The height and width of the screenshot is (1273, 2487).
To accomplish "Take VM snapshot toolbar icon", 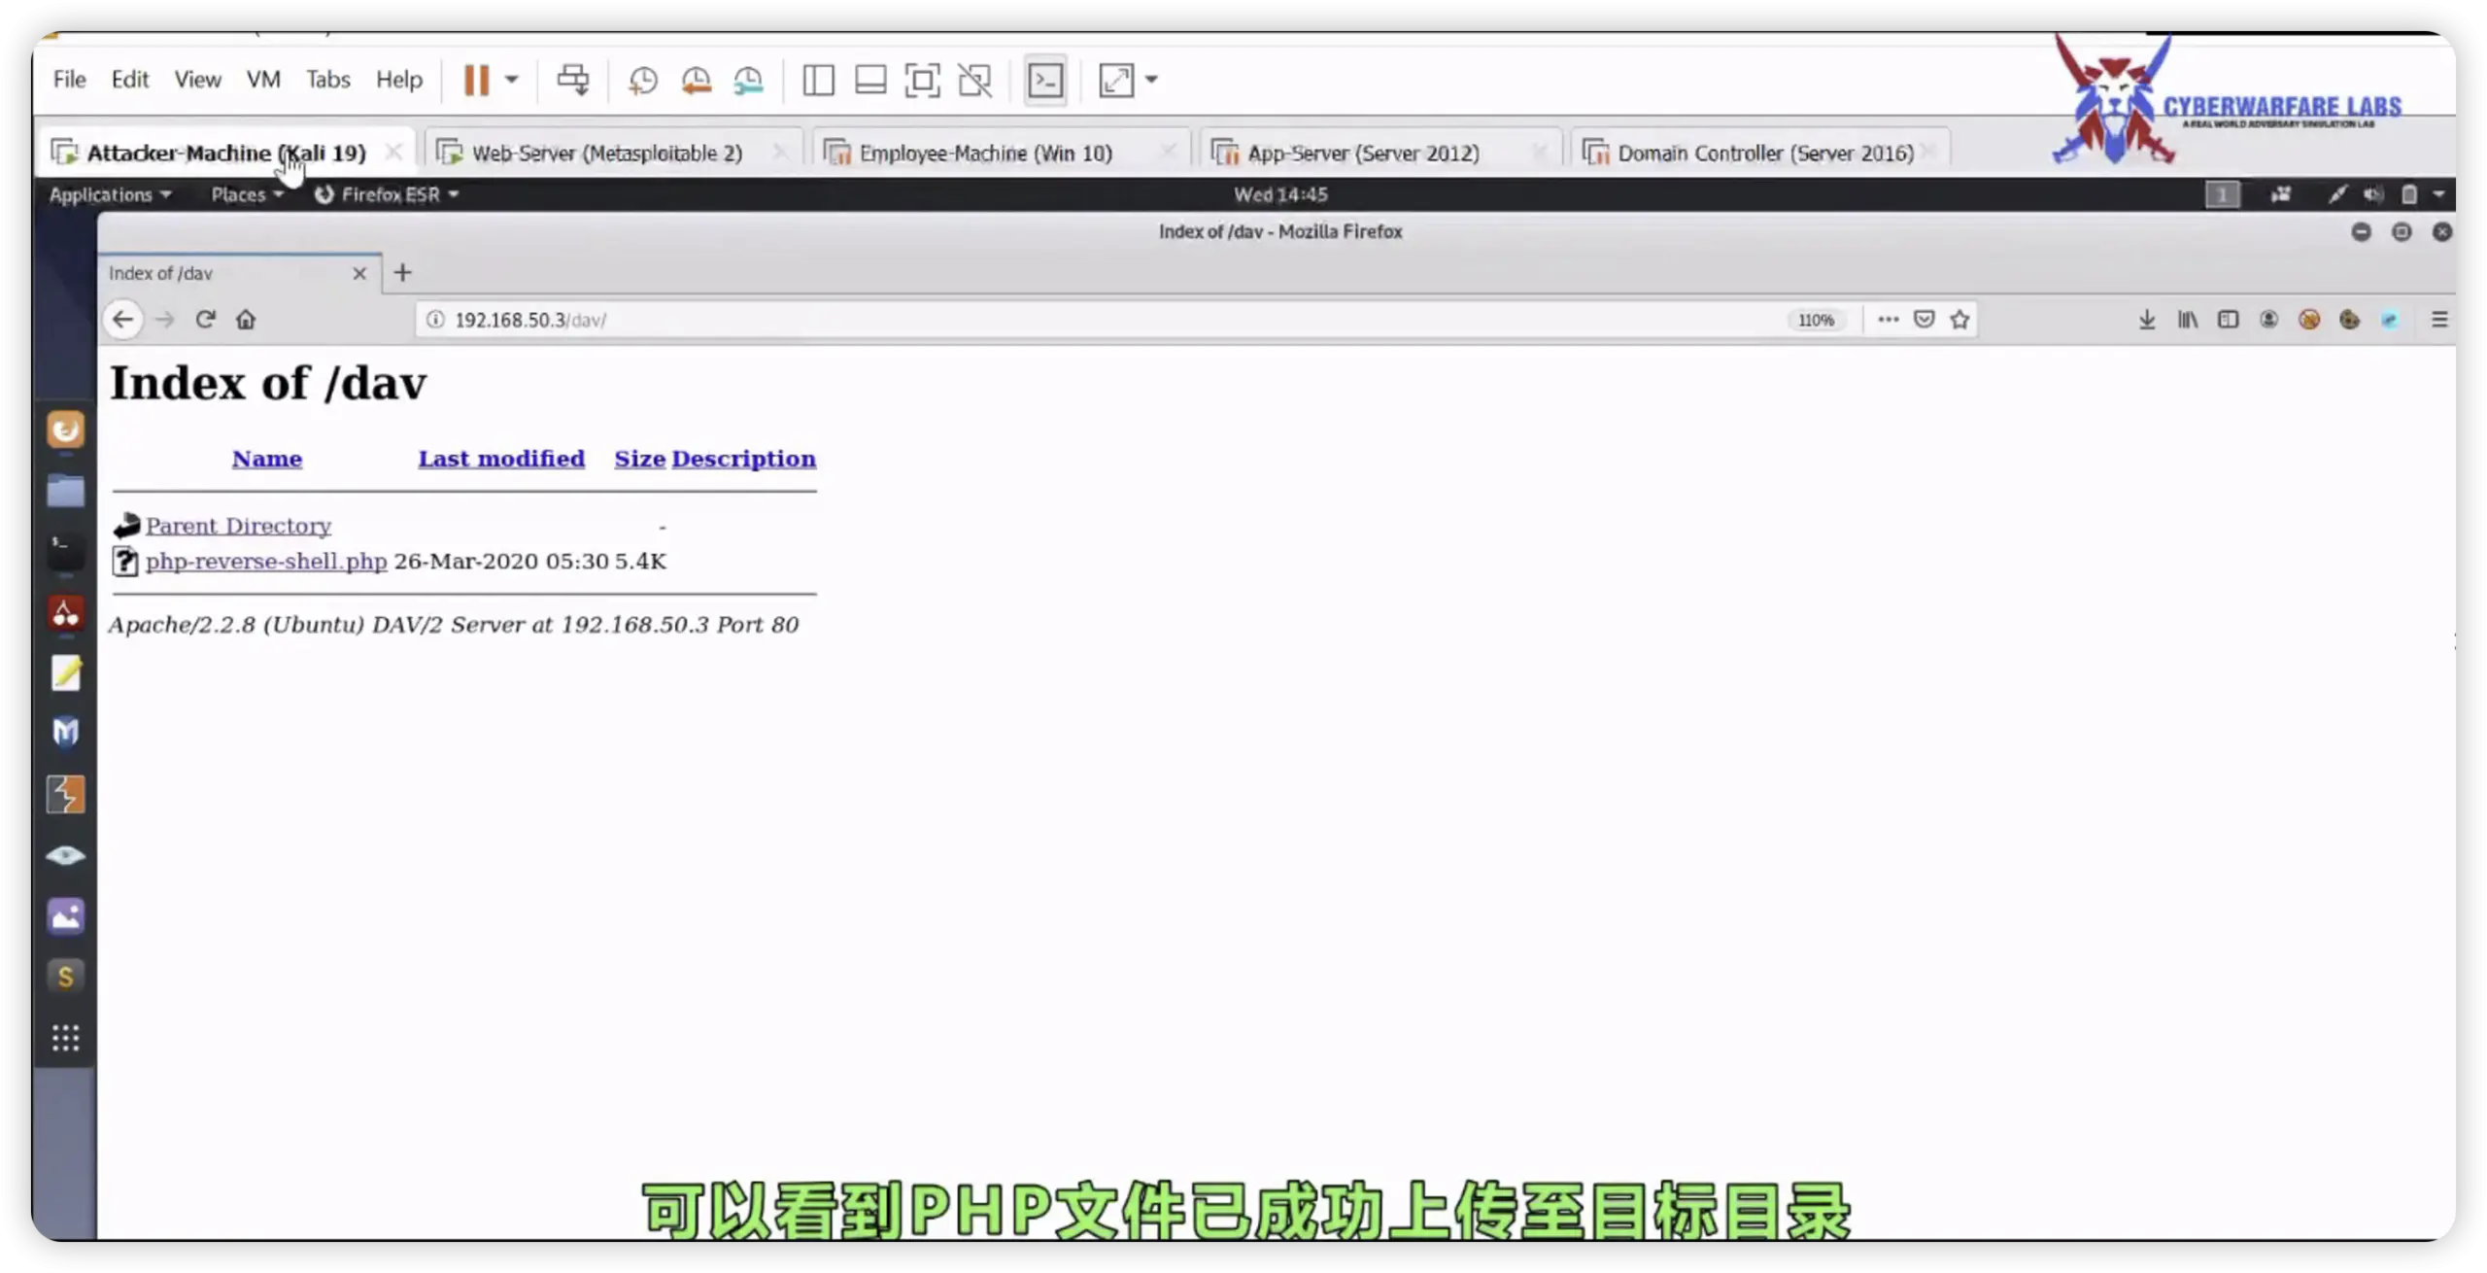I will click(x=642, y=81).
